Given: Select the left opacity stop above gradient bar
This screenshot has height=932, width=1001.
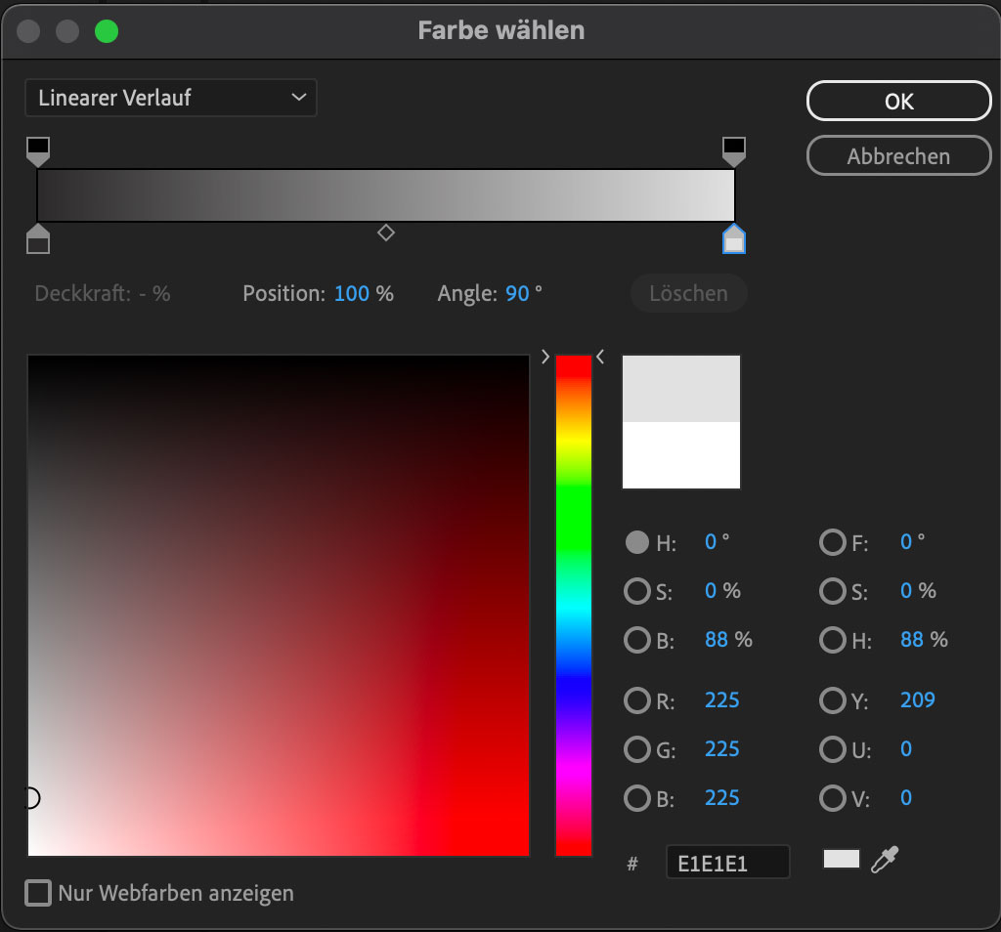Looking at the screenshot, I should pos(38,148).
